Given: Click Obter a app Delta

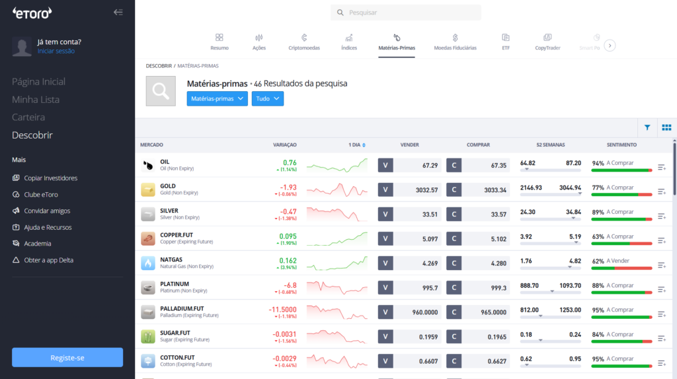Looking at the screenshot, I should (43, 260).
